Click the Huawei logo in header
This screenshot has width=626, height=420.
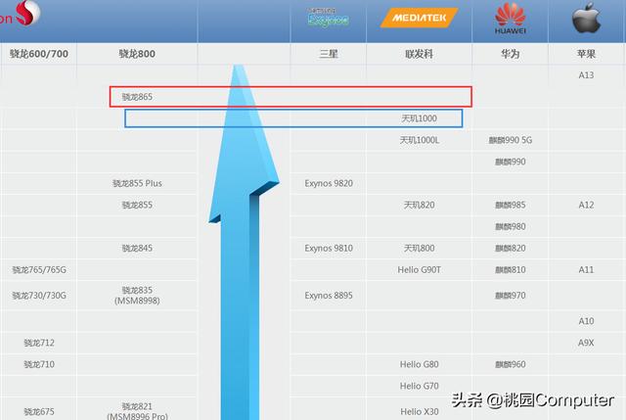click(511, 19)
